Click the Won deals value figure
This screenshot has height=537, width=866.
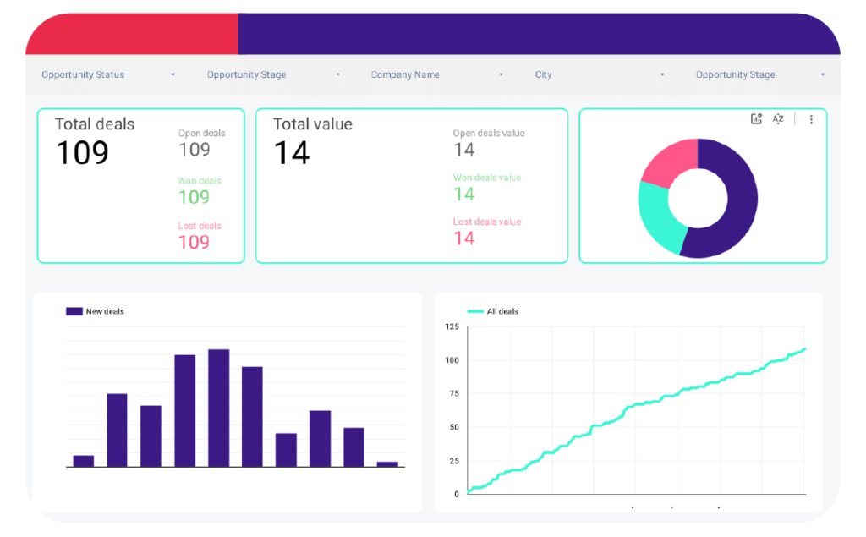tap(463, 195)
